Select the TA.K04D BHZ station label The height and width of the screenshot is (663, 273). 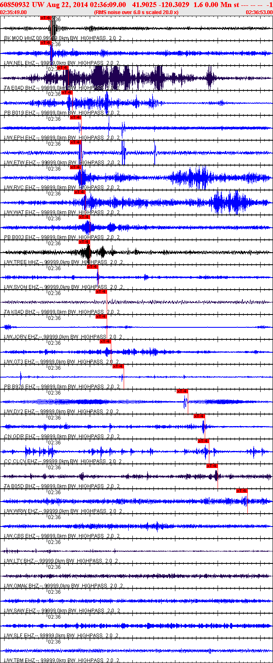[x=62, y=312]
